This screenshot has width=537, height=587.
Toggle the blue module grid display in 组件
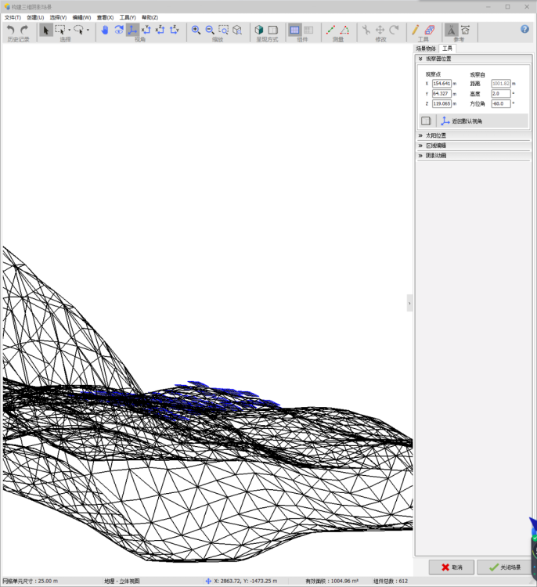click(x=294, y=30)
